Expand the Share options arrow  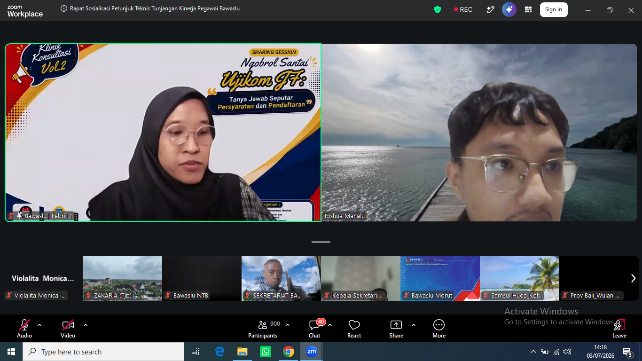click(x=414, y=325)
